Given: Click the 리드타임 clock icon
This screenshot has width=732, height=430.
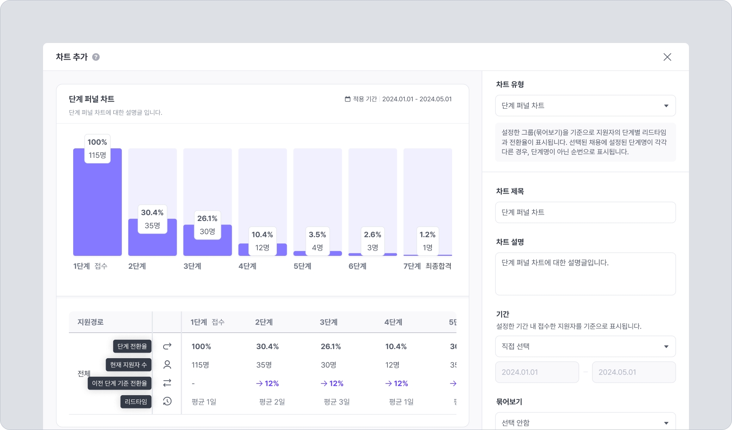Looking at the screenshot, I should pyautogui.click(x=167, y=401).
